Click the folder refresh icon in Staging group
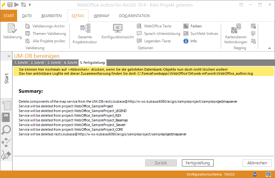Screen dimensions: 275x178 254,34
